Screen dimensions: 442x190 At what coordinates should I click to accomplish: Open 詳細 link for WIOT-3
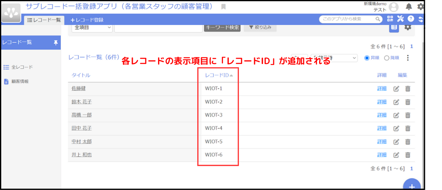point(382,115)
